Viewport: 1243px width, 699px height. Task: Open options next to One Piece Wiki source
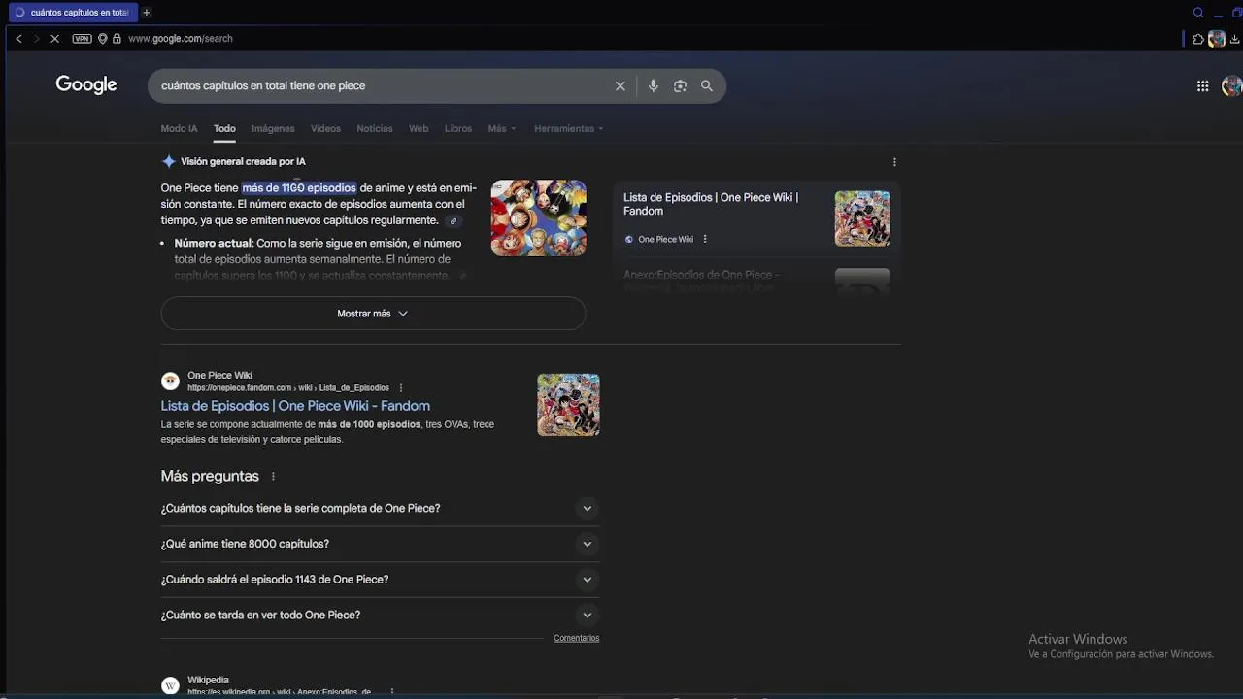705,240
